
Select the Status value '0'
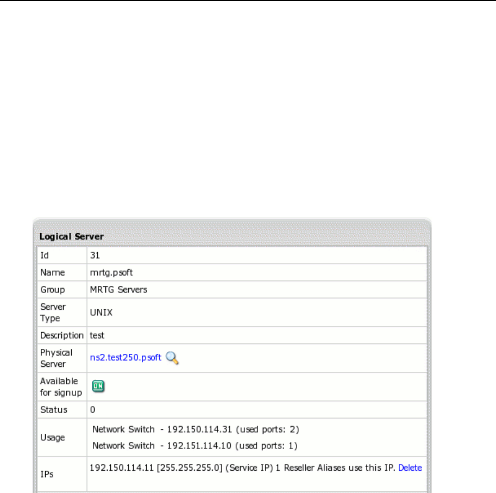92,410
